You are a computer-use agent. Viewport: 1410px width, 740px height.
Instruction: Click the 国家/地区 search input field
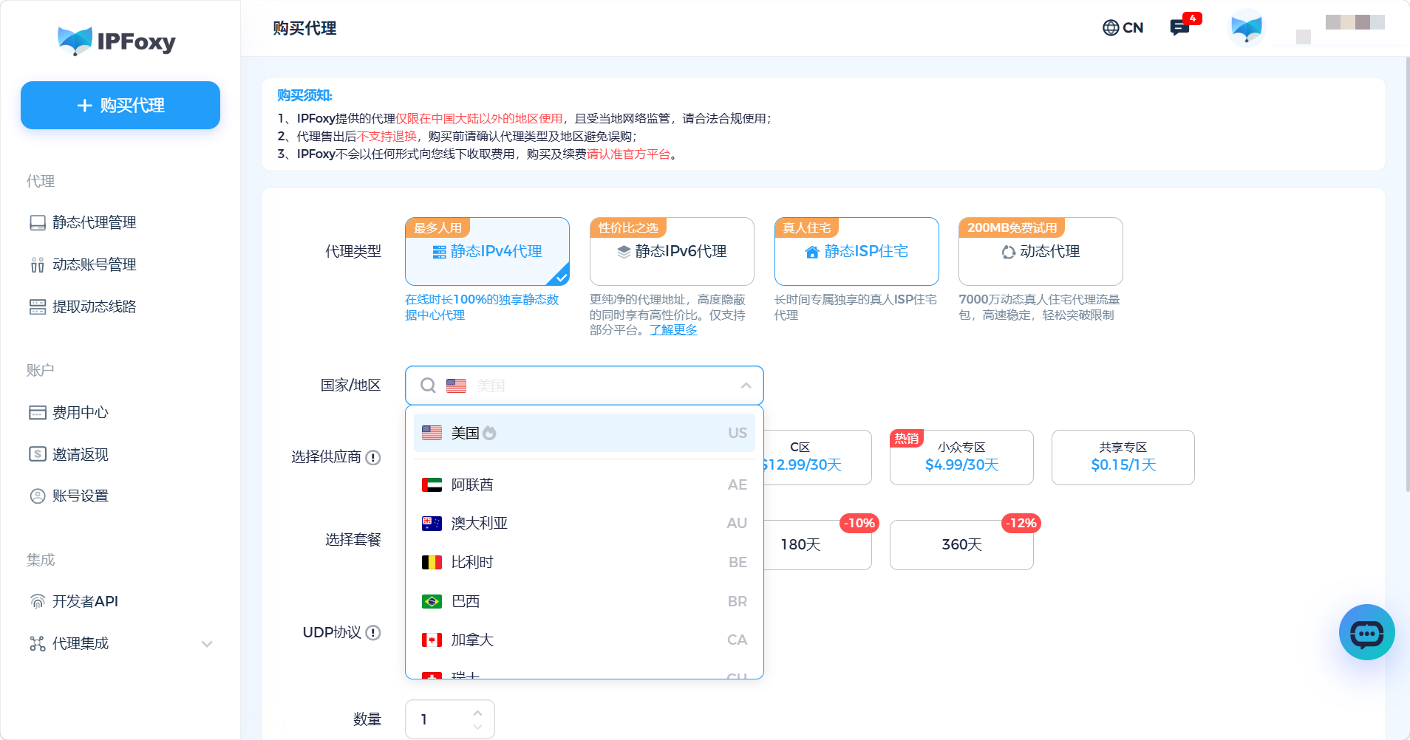585,386
